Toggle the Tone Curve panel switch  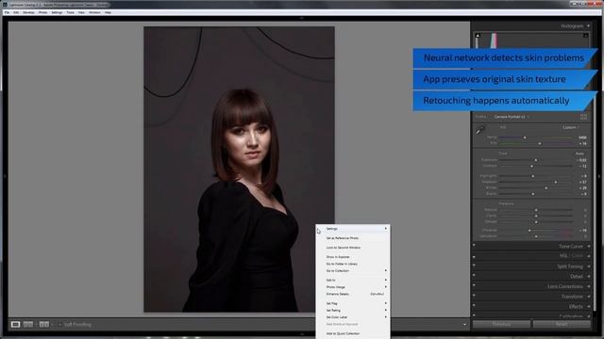[x=474, y=245]
